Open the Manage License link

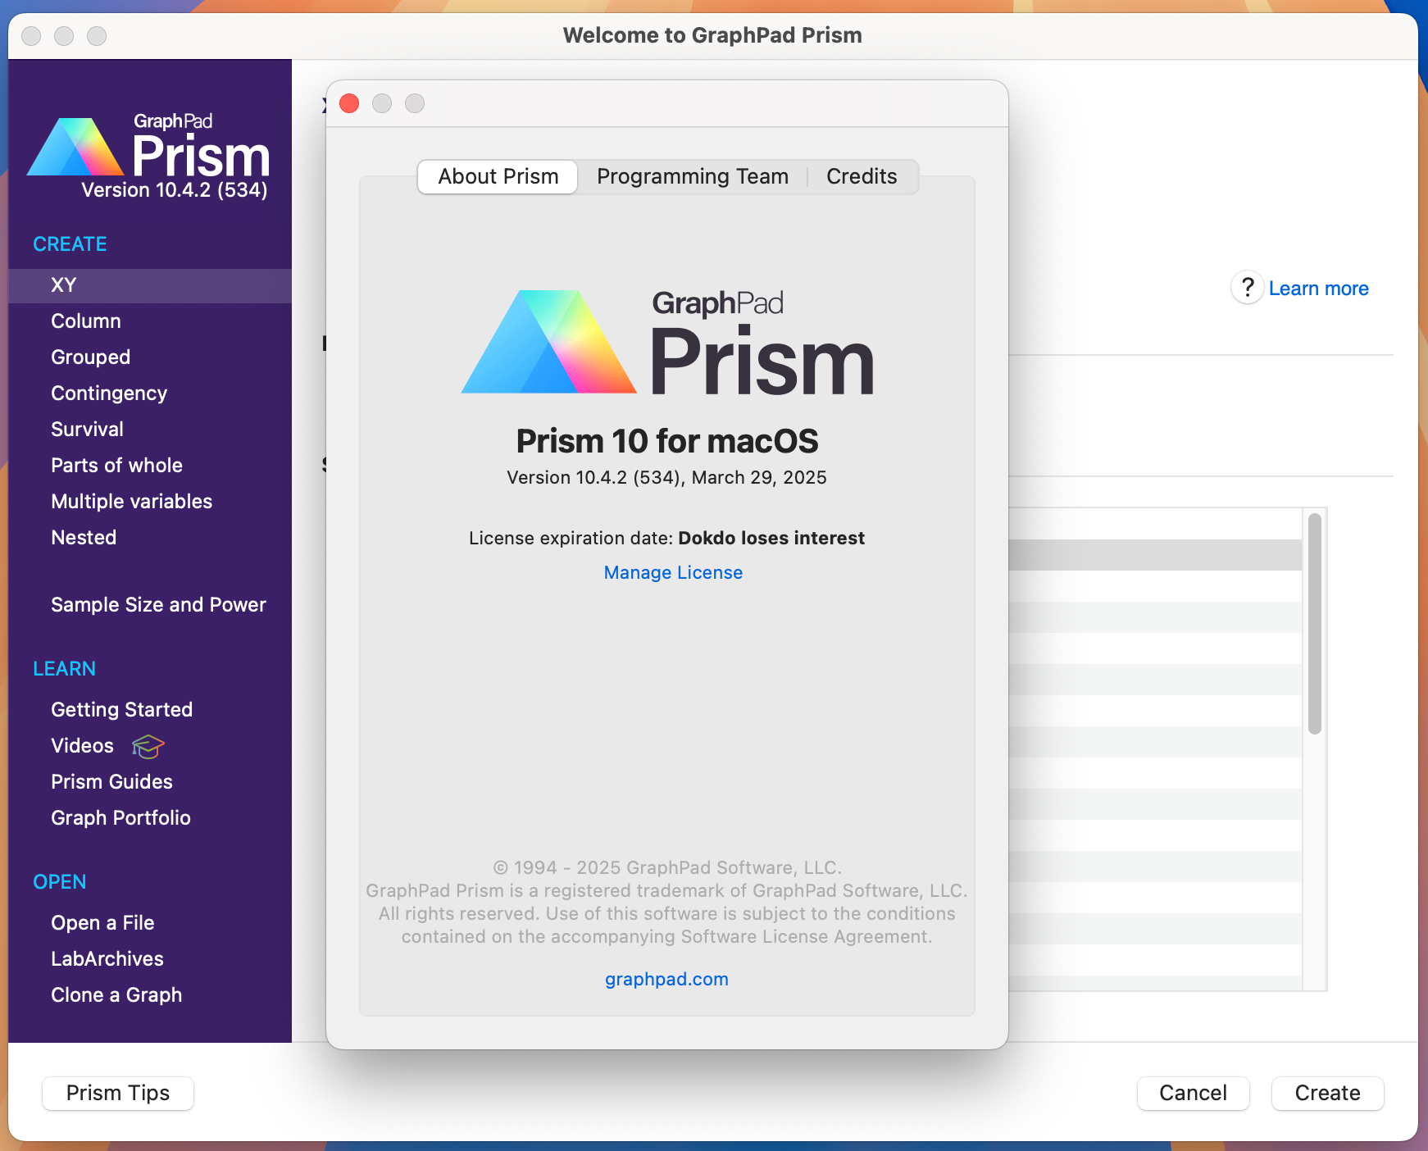[672, 572]
